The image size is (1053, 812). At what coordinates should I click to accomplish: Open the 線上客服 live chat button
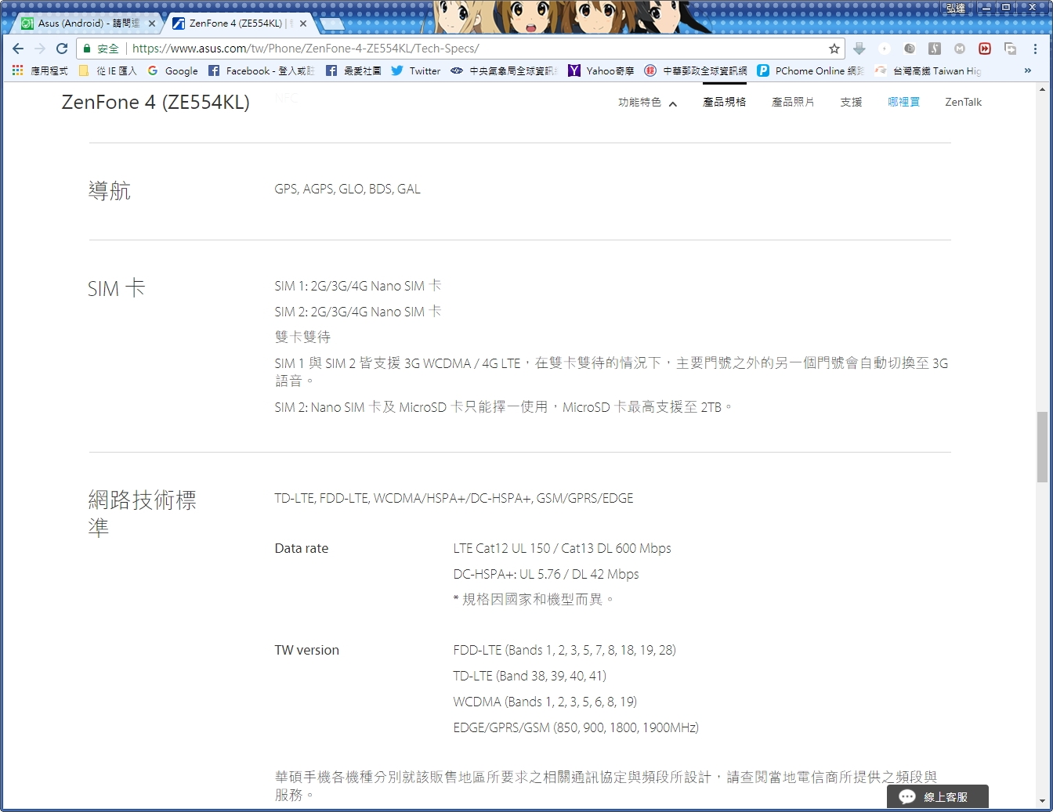click(x=938, y=796)
